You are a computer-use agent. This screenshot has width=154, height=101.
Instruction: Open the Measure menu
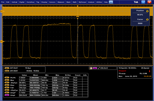(x=61, y=2)
